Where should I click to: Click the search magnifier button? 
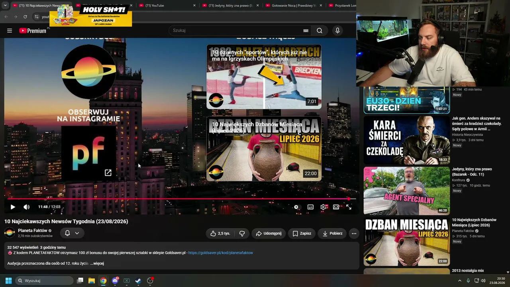[x=320, y=31]
